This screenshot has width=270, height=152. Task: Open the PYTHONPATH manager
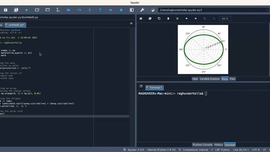pos(153,10)
